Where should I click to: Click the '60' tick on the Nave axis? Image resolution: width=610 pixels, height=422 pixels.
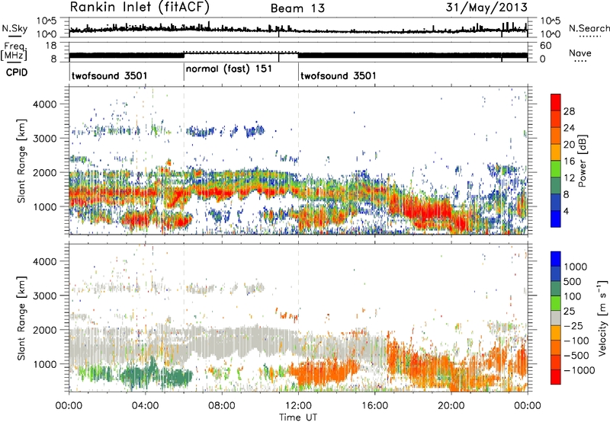545,46
